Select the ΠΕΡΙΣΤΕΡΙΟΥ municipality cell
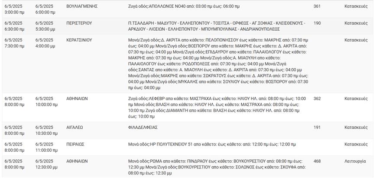 79,23
